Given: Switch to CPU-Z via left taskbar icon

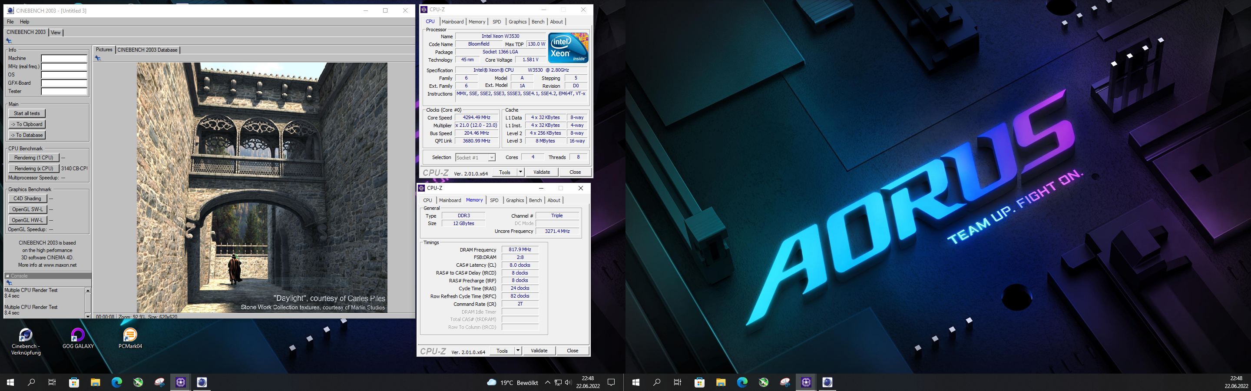Looking at the screenshot, I should [x=181, y=382].
